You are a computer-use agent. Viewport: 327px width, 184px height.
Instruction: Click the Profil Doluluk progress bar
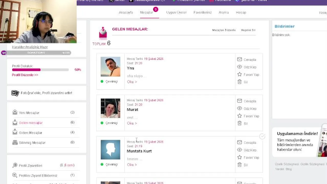[x=40, y=70]
